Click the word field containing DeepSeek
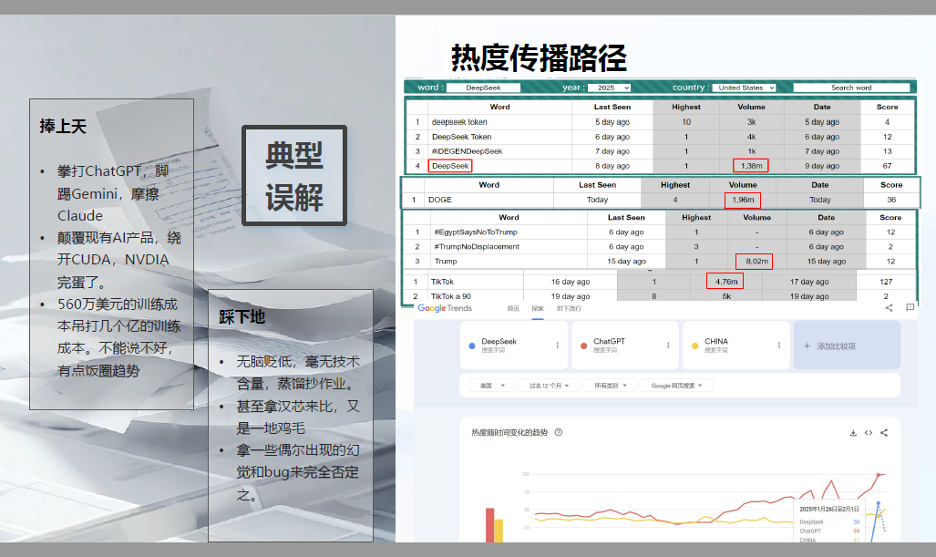Screen dimensions: 936x557 [x=484, y=88]
